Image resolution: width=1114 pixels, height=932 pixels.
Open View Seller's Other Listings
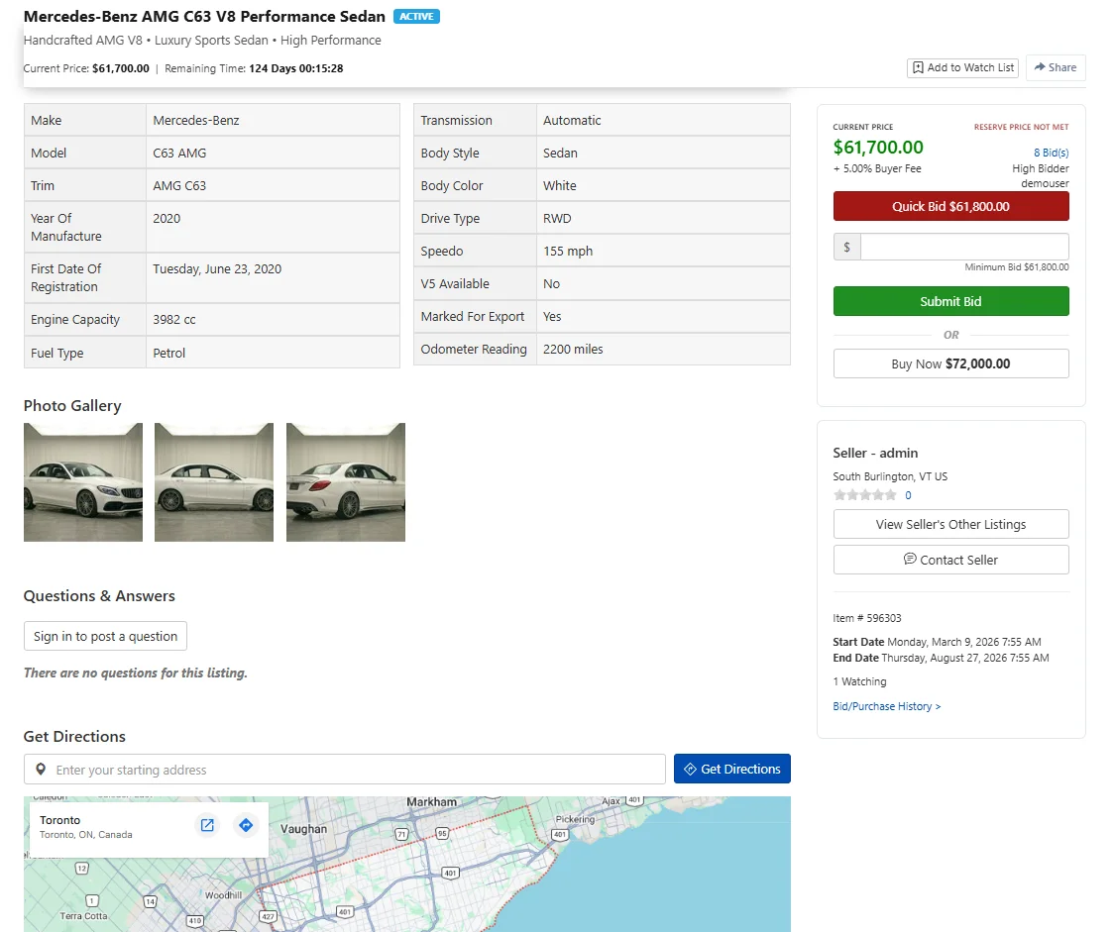[950, 524]
